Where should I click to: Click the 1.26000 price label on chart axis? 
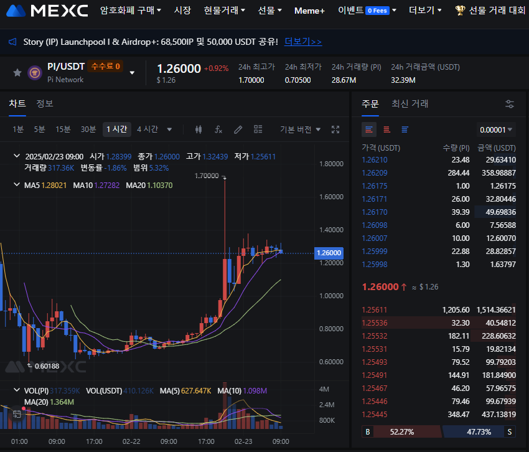(x=329, y=253)
